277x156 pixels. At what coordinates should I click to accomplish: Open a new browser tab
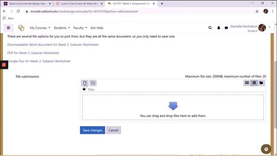(x=162, y=3)
